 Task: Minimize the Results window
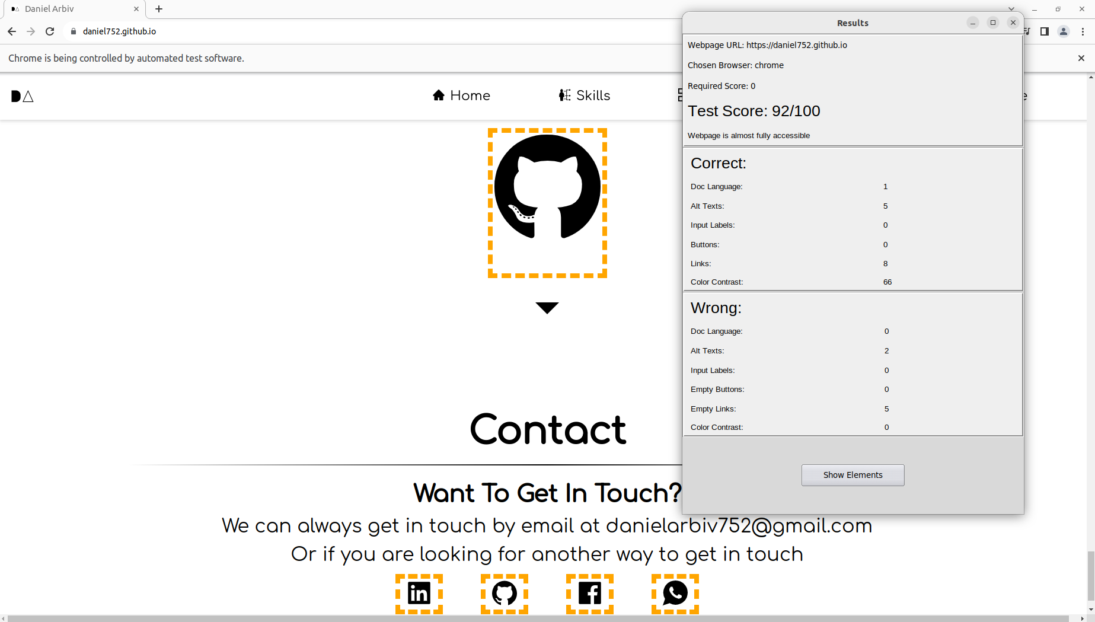click(x=973, y=23)
